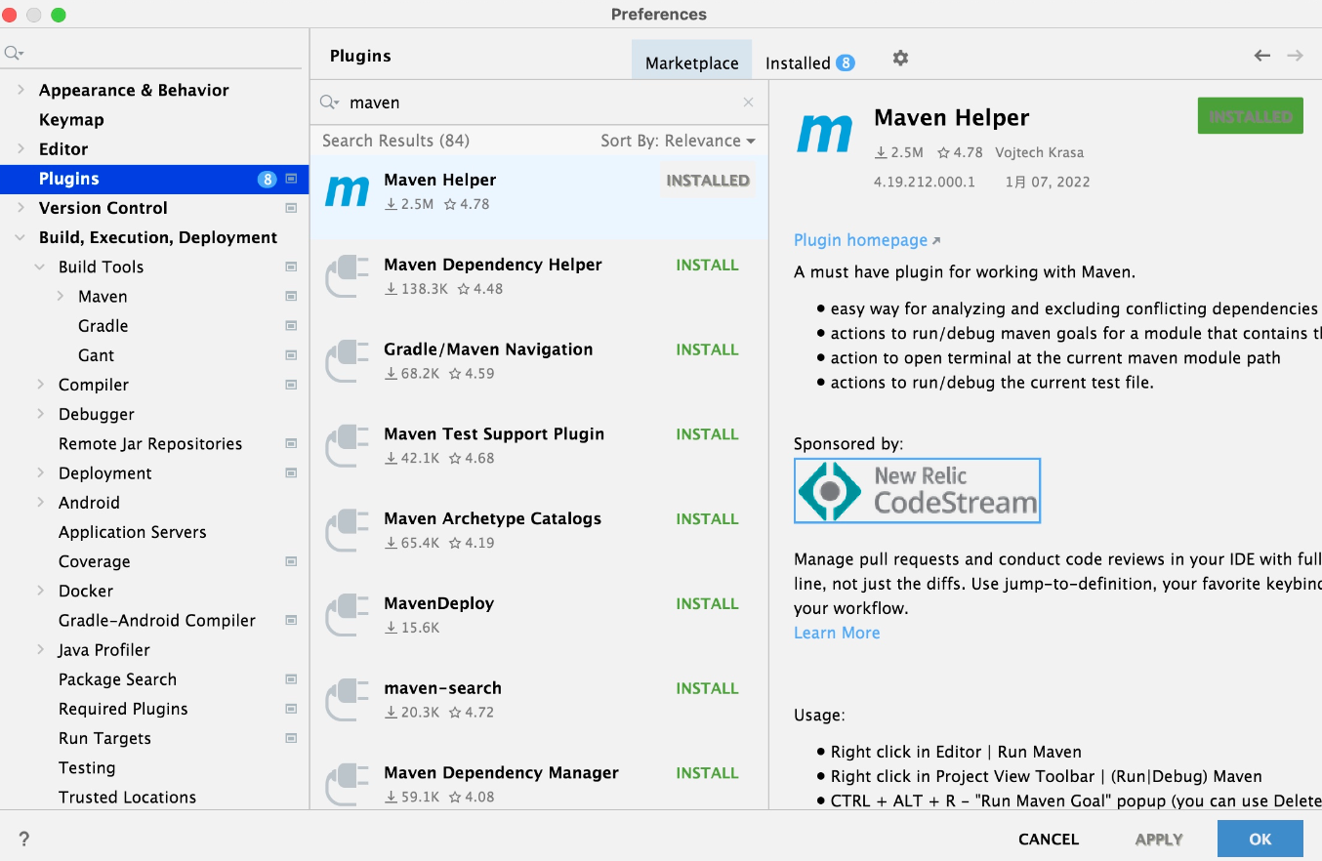The image size is (1322, 861).
Task: Click the project-level icon beside Gradle
Action: coord(291,326)
